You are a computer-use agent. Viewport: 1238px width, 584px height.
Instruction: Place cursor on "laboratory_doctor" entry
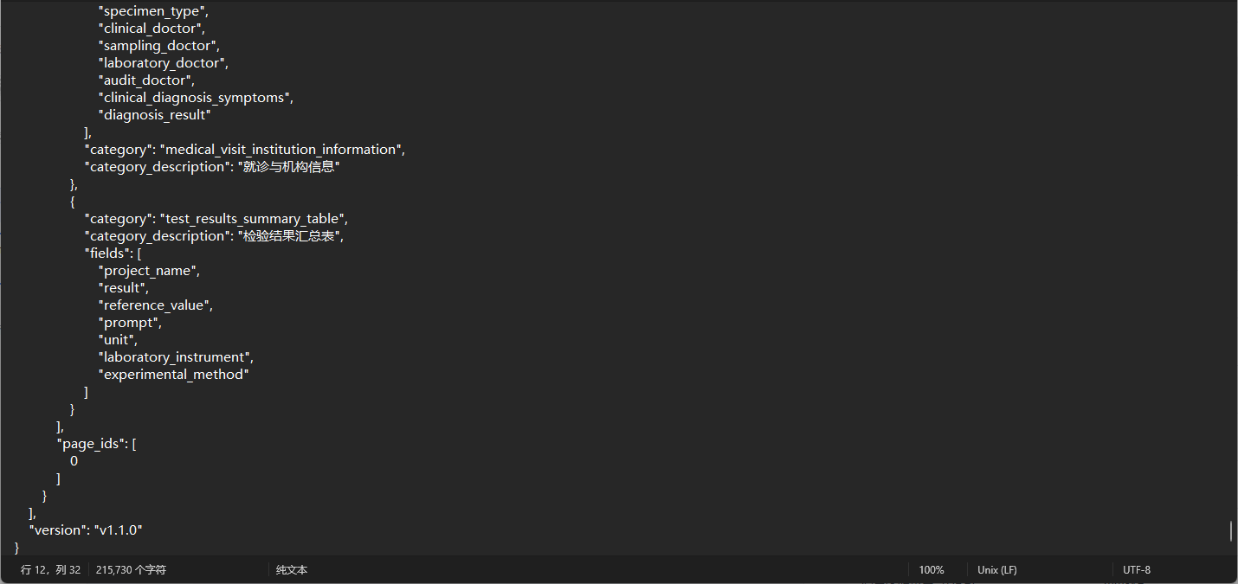point(163,63)
